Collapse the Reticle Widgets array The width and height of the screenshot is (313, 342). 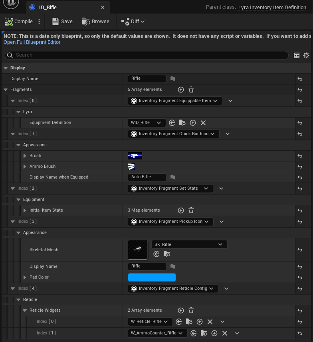[25, 311]
